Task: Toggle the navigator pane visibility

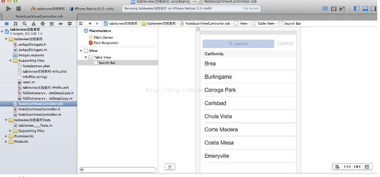Action: pos(357,9)
